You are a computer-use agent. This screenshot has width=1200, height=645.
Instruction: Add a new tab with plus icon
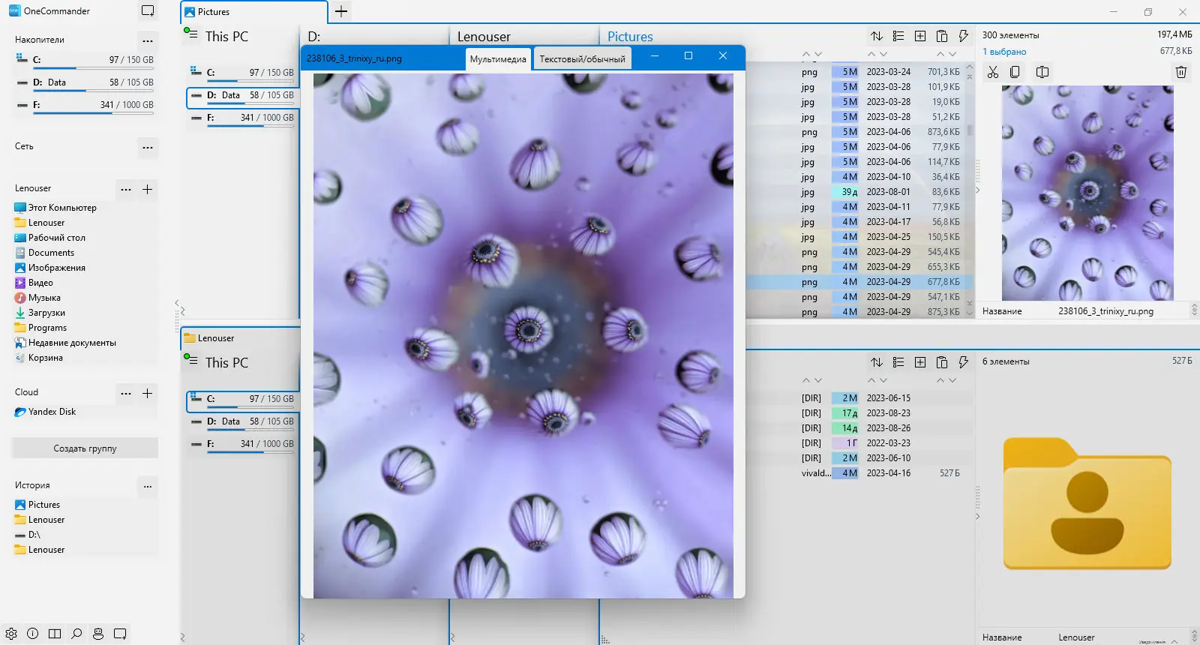click(x=341, y=11)
